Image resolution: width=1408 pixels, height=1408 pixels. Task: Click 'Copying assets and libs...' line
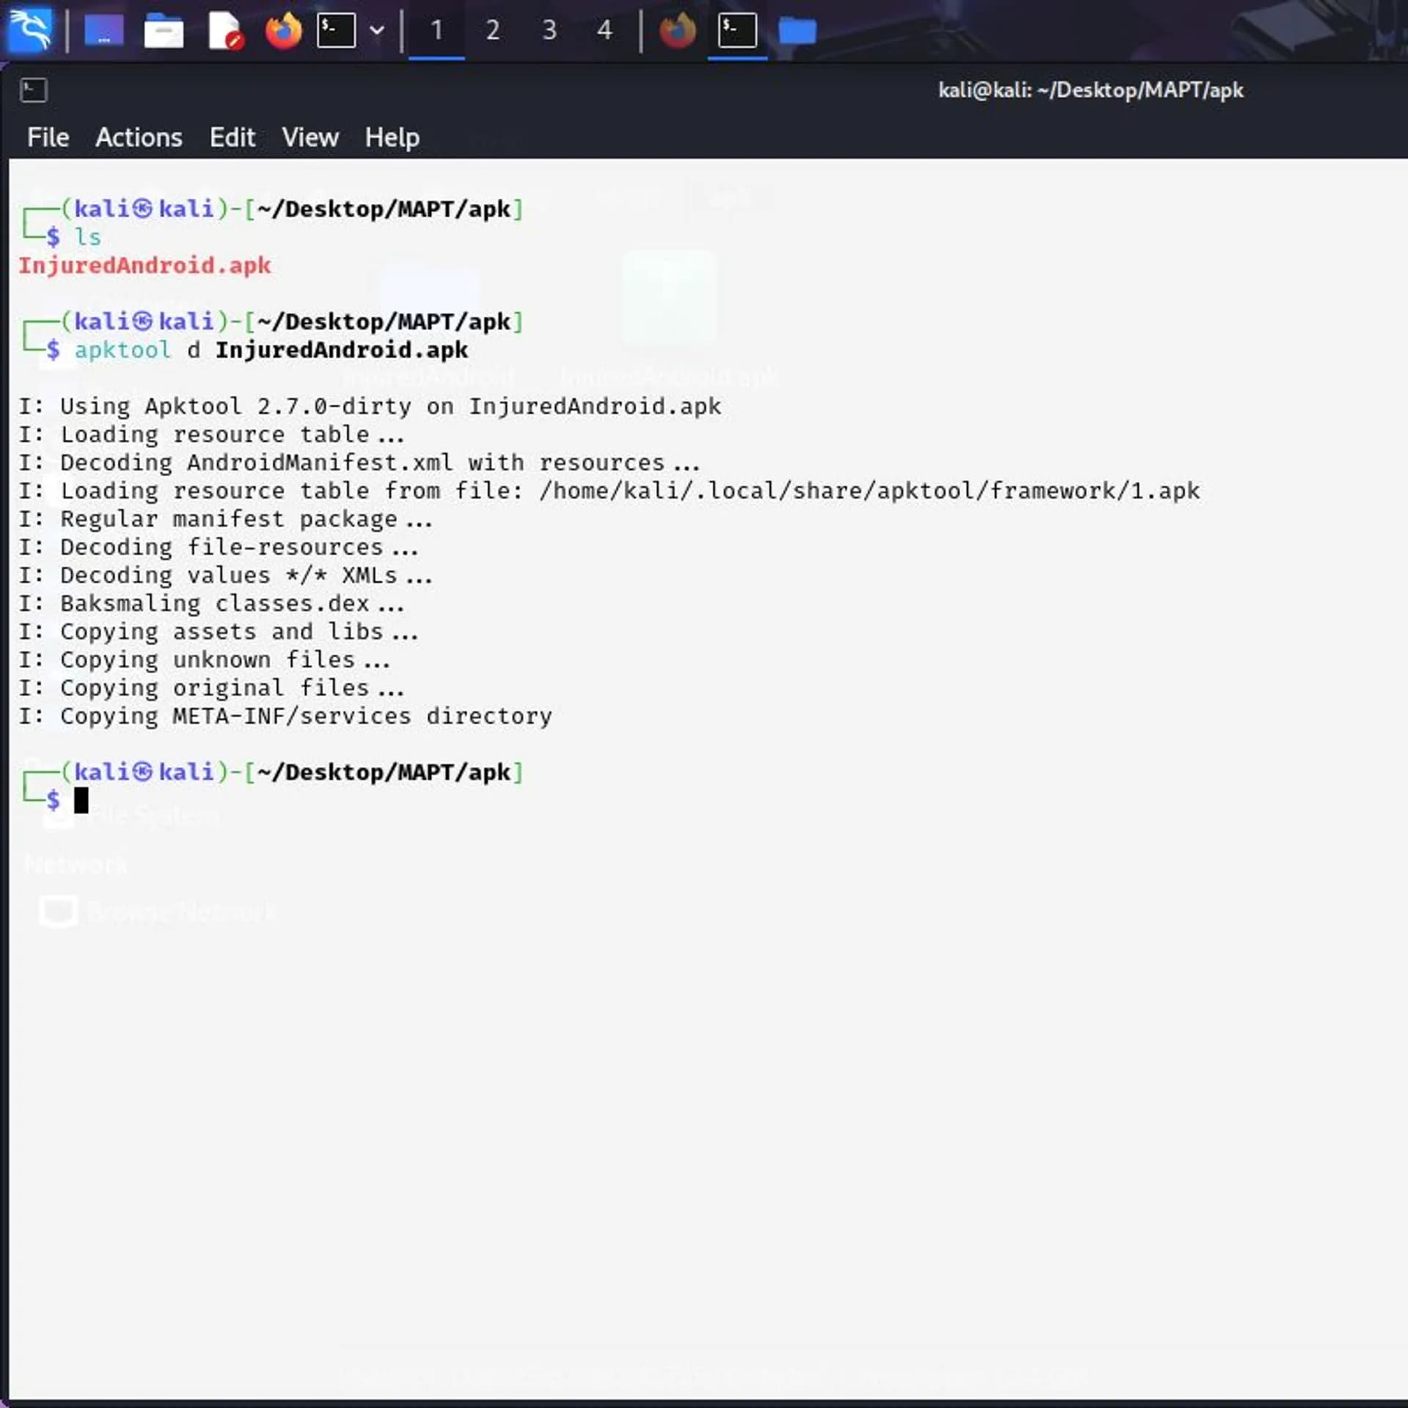pyautogui.click(x=219, y=631)
